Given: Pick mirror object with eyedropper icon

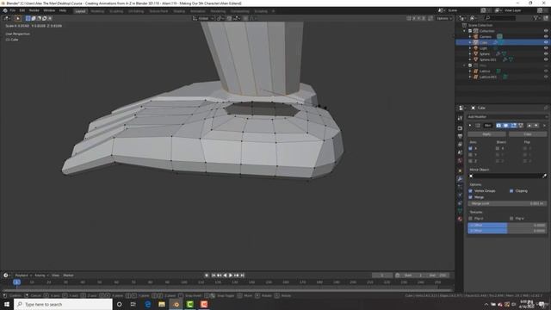Looking at the screenshot, I should click(x=545, y=176).
